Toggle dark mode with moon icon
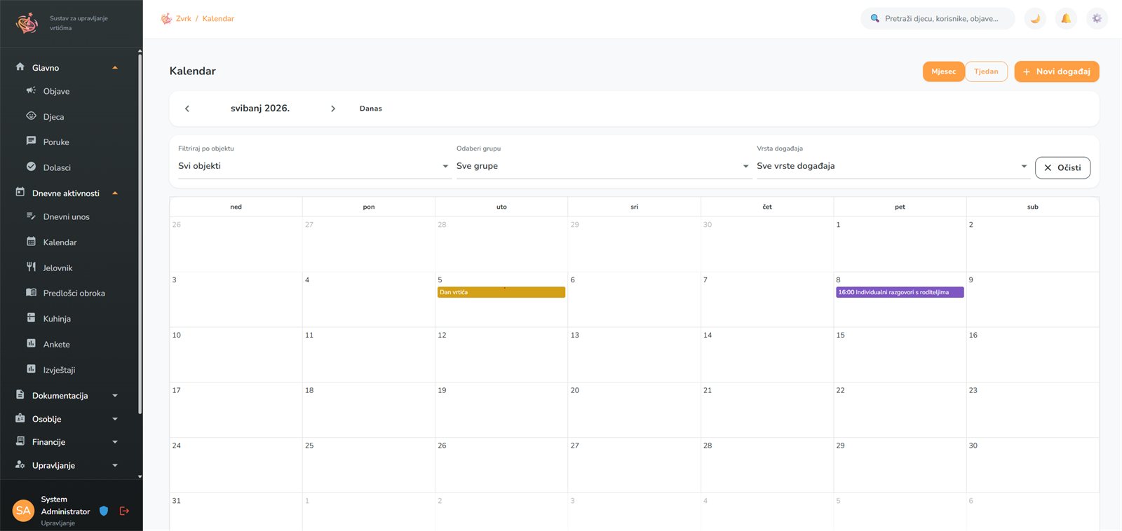 click(x=1035, y=19)
